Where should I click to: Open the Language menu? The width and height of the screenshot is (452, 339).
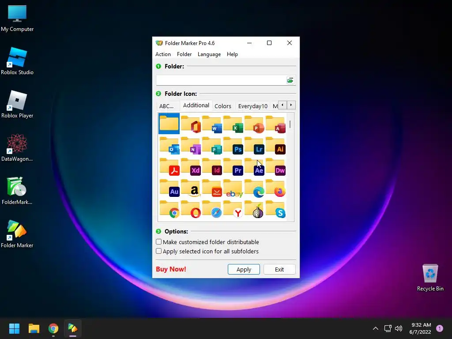[209, 54]
